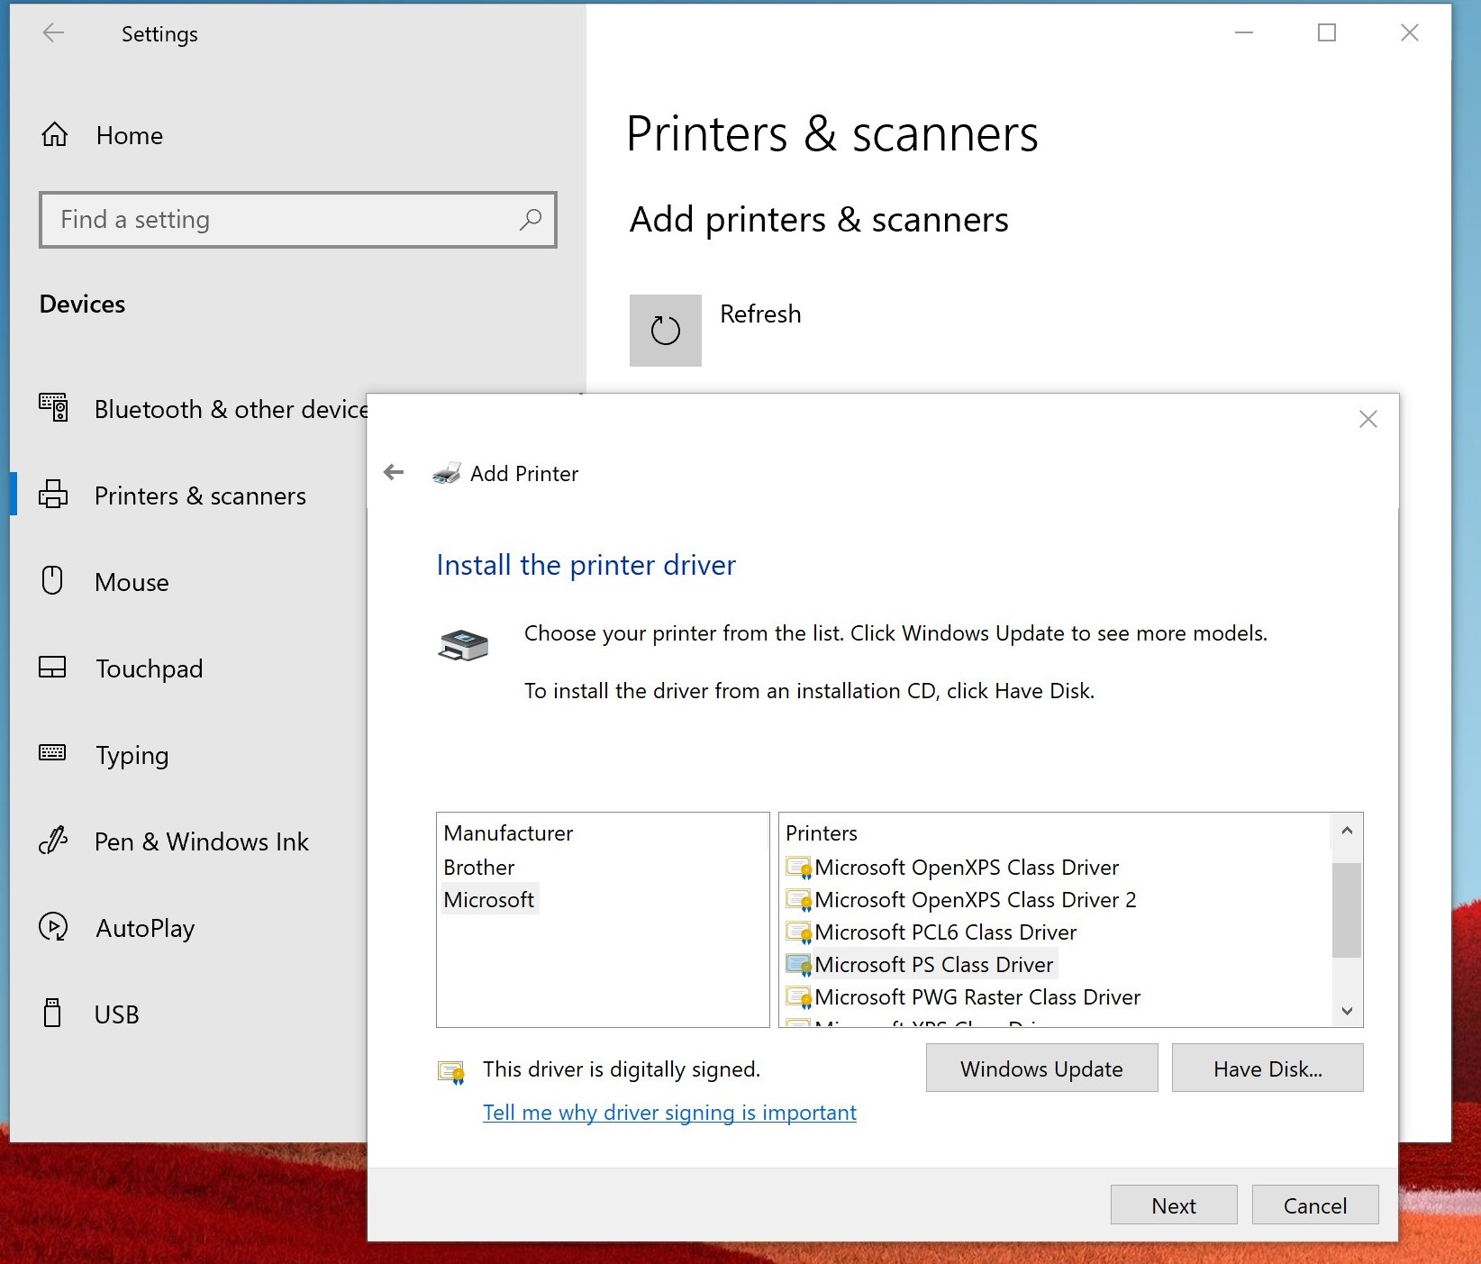Screen dimensions: 1481x1264
Task: Close the Add Printer dialog
Action: [1368, 419]
